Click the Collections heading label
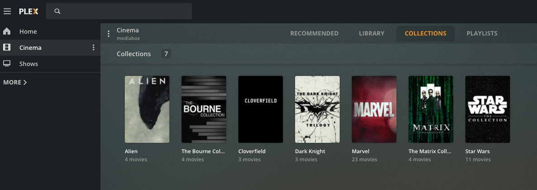This screenshot has height=190, width=537. click(134, 54)
